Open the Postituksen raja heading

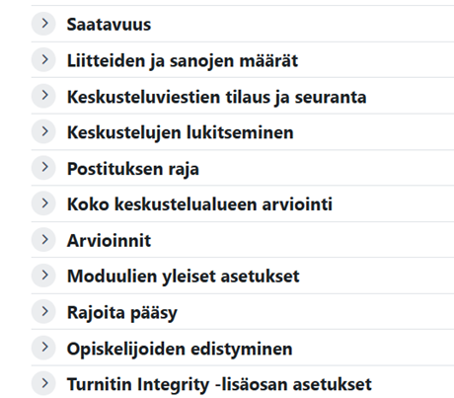(133, 169)
